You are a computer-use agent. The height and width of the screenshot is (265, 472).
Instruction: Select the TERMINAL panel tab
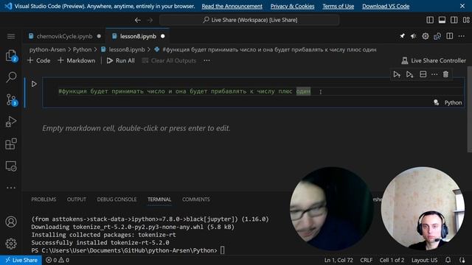point(159,199)
